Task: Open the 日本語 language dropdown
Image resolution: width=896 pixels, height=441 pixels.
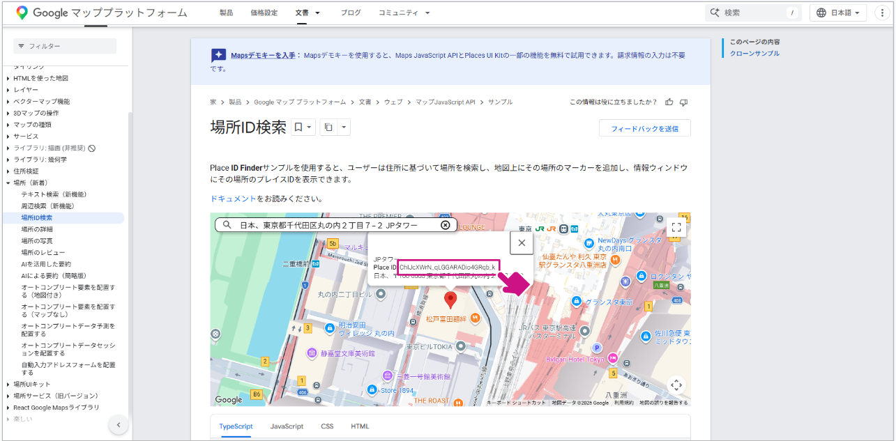Action: point(838,13)
